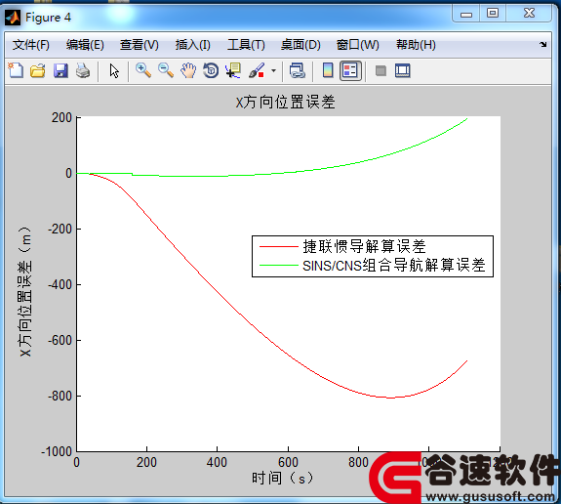Open the 窗口(W) menu
The image size is (561, 504).
coord(358,45)
